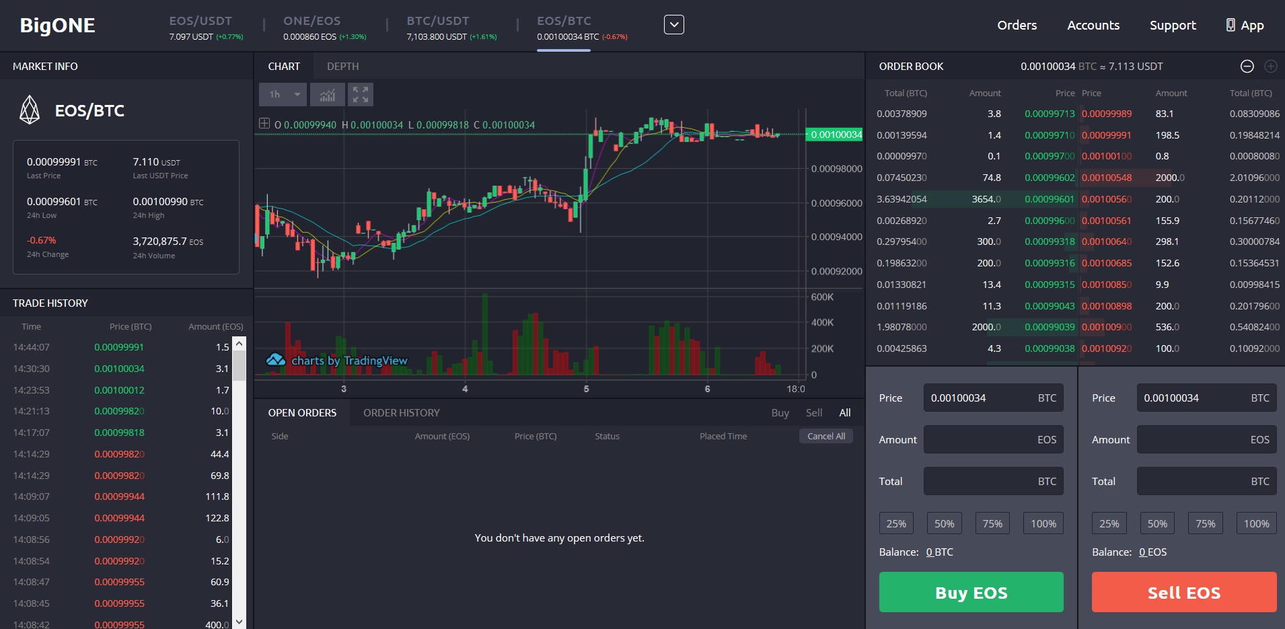Expand the chart OHLC legend box
Image resolution: width=1285 pixels, height=629 pixels.
point(264,124)
